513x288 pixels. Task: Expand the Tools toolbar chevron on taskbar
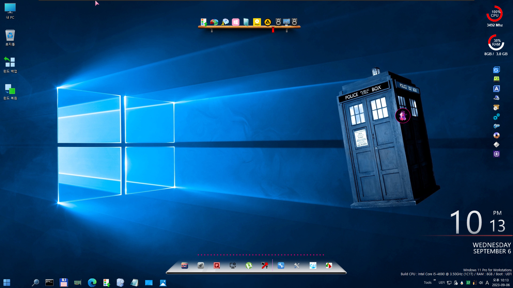[x=435, y=280]
